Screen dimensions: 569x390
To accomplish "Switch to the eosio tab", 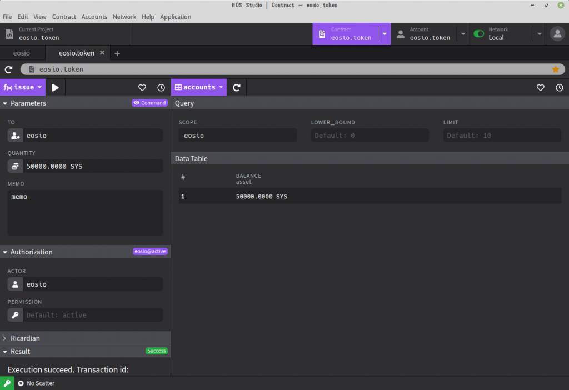I will (x=22, y=53).
